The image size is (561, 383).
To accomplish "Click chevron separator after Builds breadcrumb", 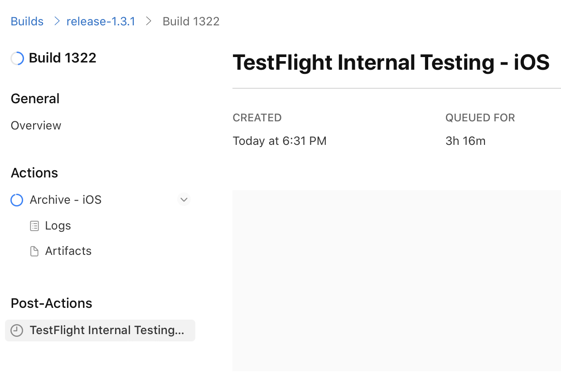I will [57, 21].
